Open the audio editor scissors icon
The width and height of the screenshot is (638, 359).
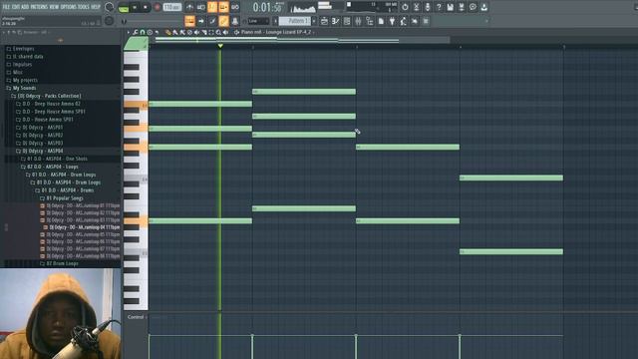coord(417,7)
